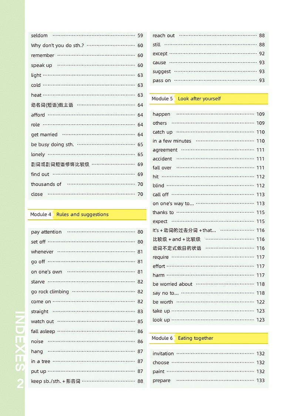Select the 'be busy doing sth.' entry

coord(53,145)
